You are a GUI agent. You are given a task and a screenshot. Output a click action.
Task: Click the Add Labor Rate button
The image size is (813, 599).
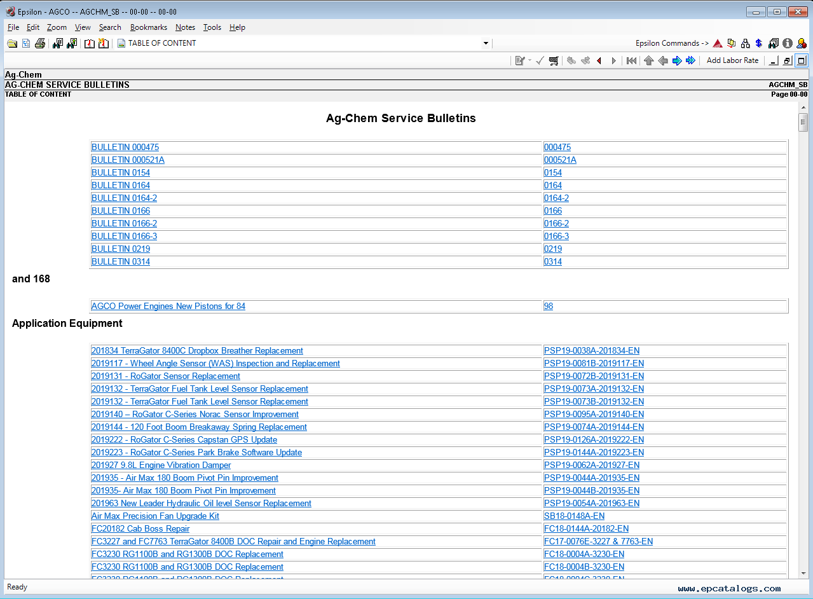tap(732, 60)
